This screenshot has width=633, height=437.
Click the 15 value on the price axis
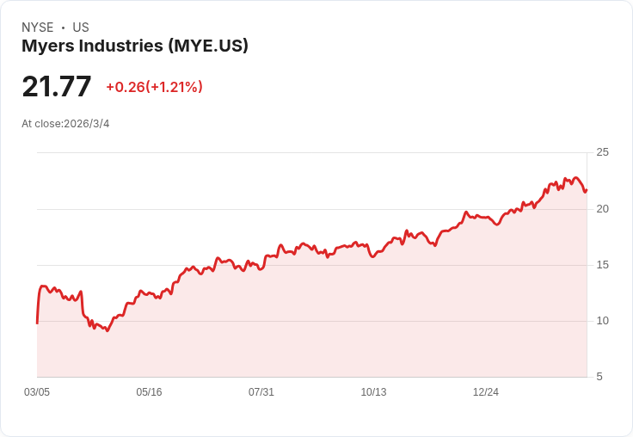click(x=602, y=265)
